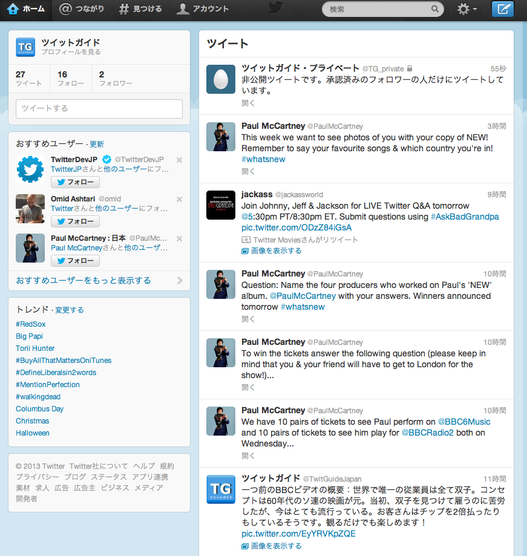Viewport: 527px width, 556px height.
Task: Open Big Papi trend
Action: click(x=29, y=336)
